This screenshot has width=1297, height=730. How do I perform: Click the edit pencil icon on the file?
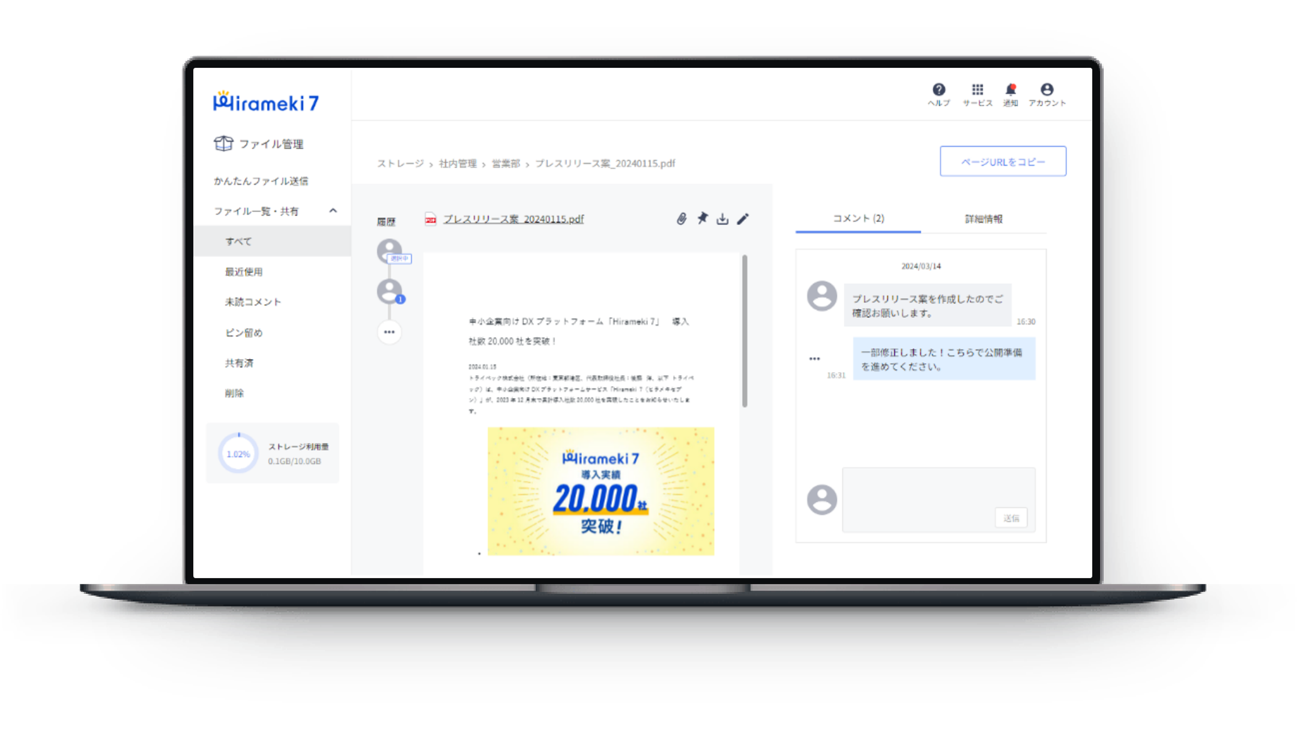(x=745, y=219)
